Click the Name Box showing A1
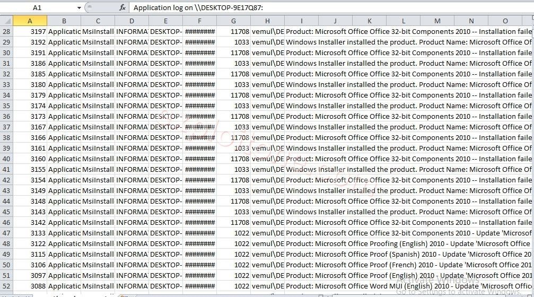Screen dimensions: 534x297 [37, 7]
